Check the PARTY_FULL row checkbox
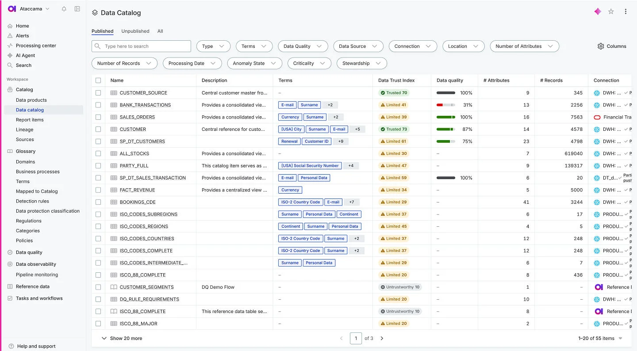The width and height of the screenshot is (637, 351). 98,166
